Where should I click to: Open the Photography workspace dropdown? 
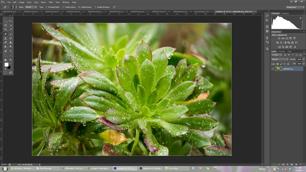[295, 7]
